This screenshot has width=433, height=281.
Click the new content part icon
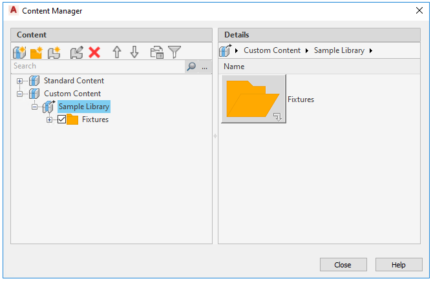point(54,52)
